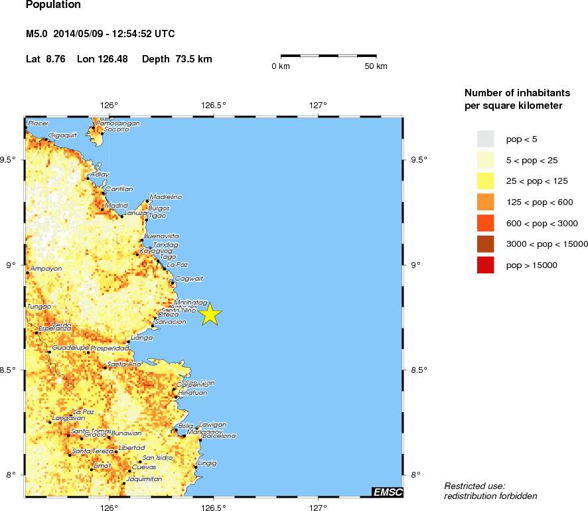Viewport: 588px width, 511px height.
Task: Click the 'Population' map title
Action: 53,5
